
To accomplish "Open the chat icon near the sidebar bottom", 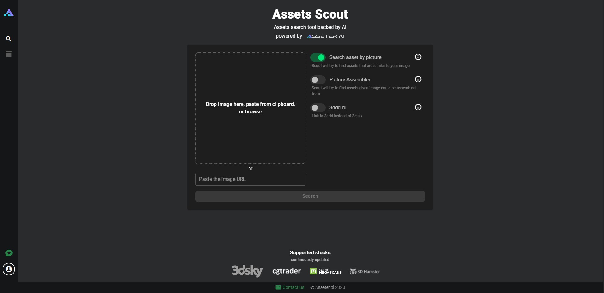I will click(x=8, y=253).
